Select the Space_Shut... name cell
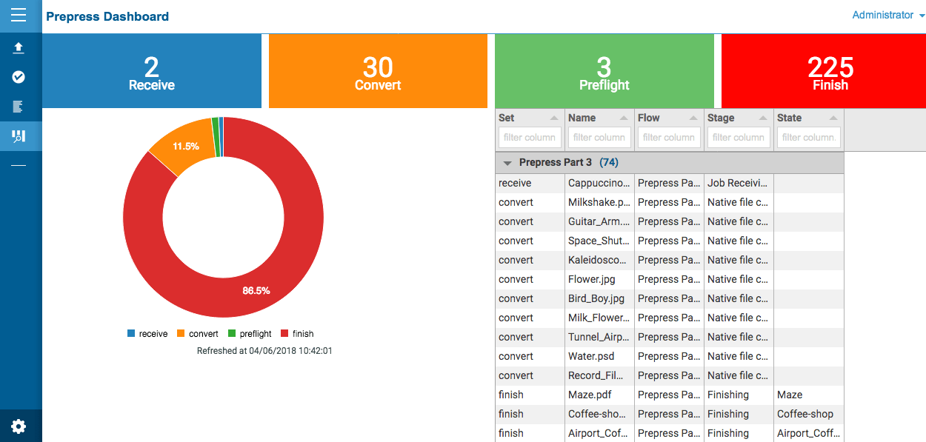The height and width of the screenshot is (442, 926). click(x=599, y=241)
